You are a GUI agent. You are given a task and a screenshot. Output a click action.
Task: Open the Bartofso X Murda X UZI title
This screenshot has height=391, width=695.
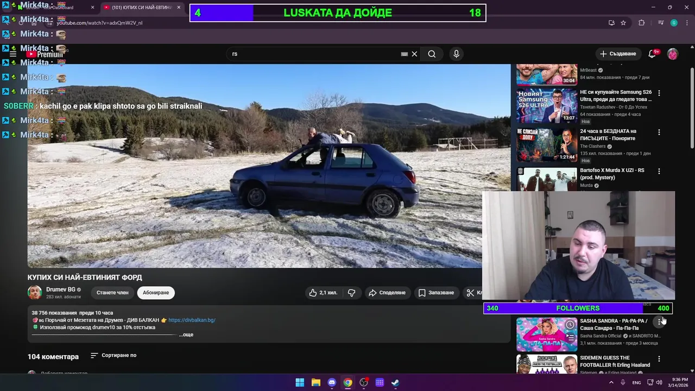[612, 174]
